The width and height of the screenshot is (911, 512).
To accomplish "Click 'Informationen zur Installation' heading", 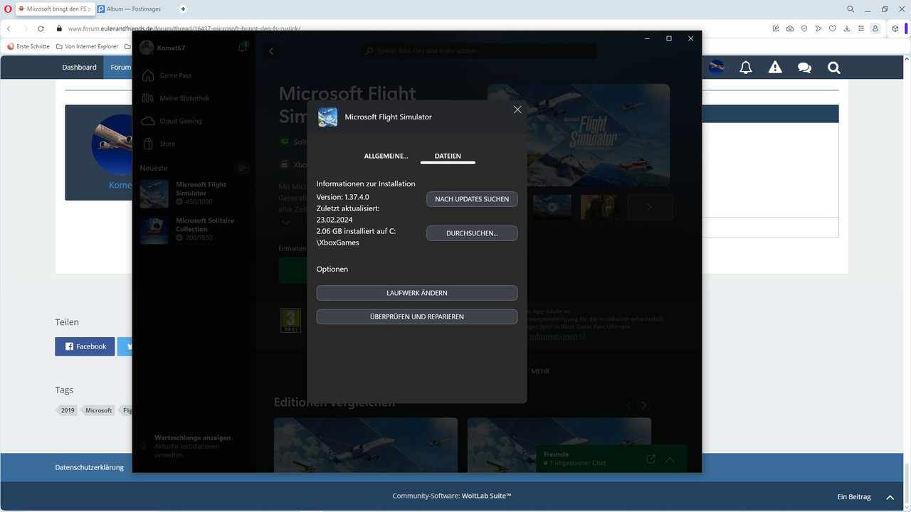I will pos(366,183).
